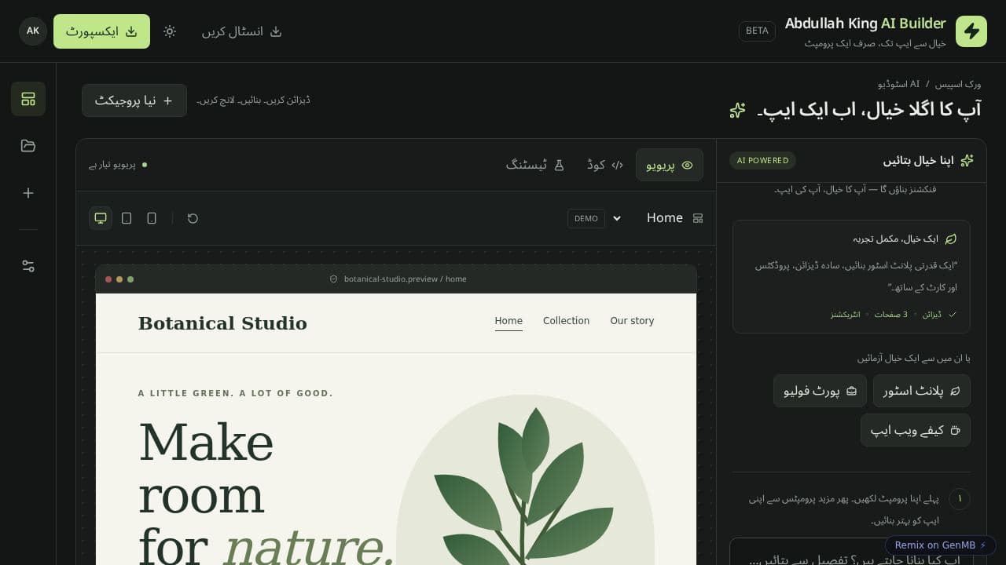1006x565 pixels.
Task: Switch to the پریویو preview tab
Action: pyautogui.click(x=670, y=165)
